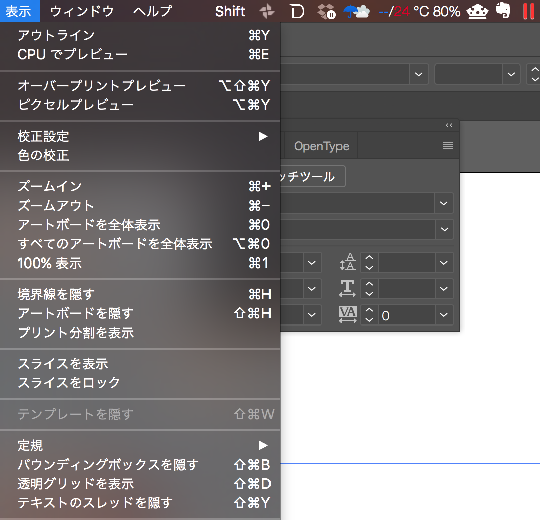The image size is (540, 520).
Task: Click the vertical scale T icon
Action: [x=347, y=288]
